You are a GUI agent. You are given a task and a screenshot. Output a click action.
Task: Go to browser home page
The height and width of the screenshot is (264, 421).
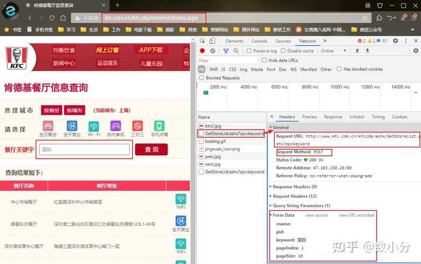click(63, 18)
